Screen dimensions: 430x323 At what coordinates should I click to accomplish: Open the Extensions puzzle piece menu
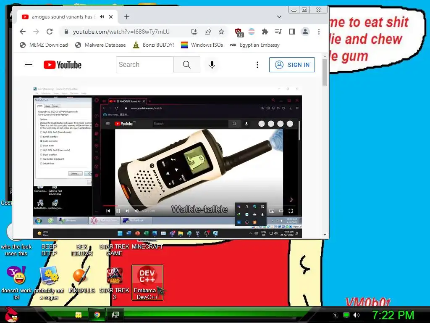pyautogui.click(x=265, y=32)
